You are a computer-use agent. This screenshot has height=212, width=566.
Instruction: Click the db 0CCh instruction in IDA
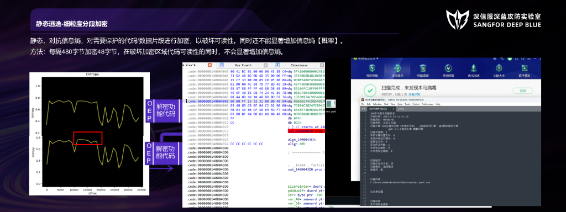point(294,122)
